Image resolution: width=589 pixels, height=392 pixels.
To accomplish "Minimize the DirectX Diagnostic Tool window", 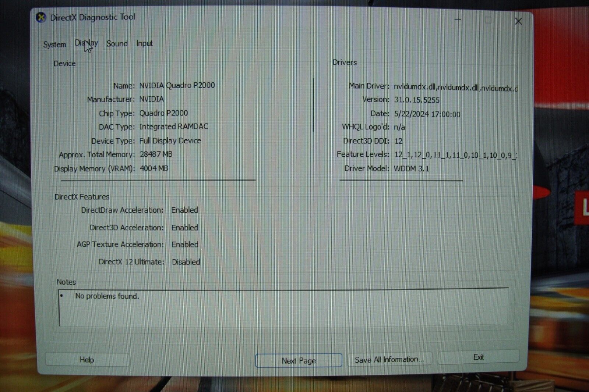I will coord(458,20).
